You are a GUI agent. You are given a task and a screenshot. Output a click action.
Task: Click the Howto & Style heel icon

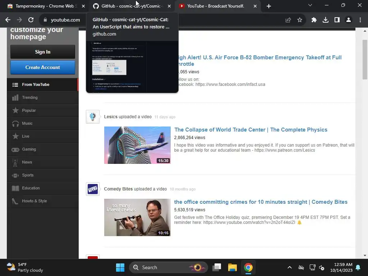click(x=15, y=201)
